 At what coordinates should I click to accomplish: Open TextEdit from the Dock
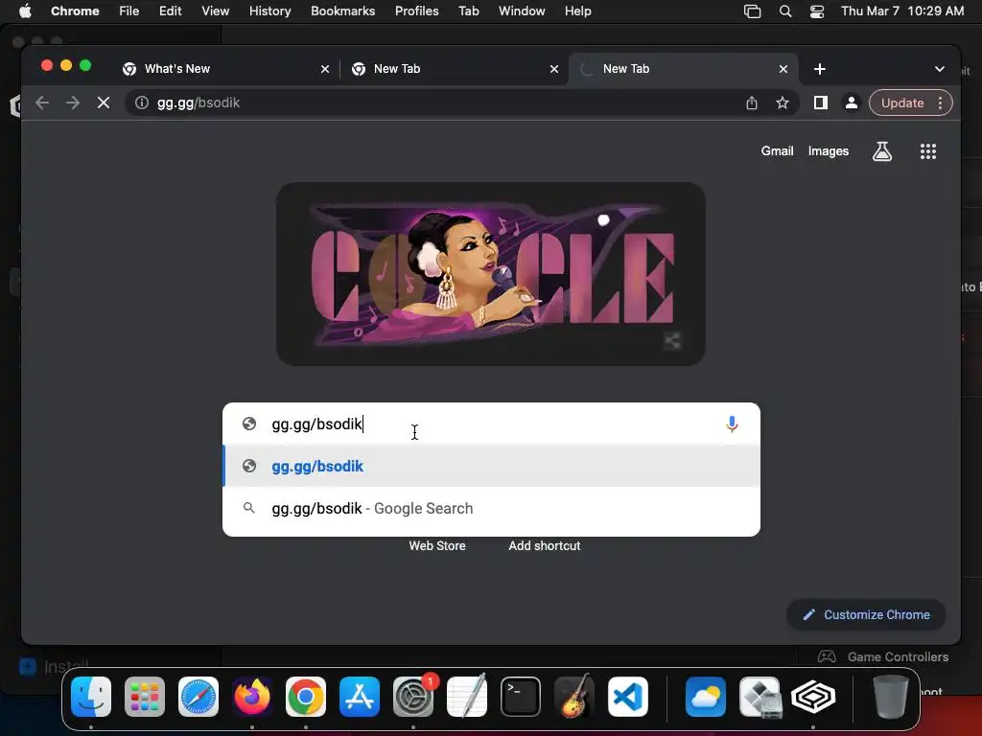pos(467,697)
